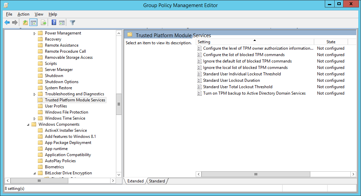Click the Filter options funnel icon

(x=72, y=22)
